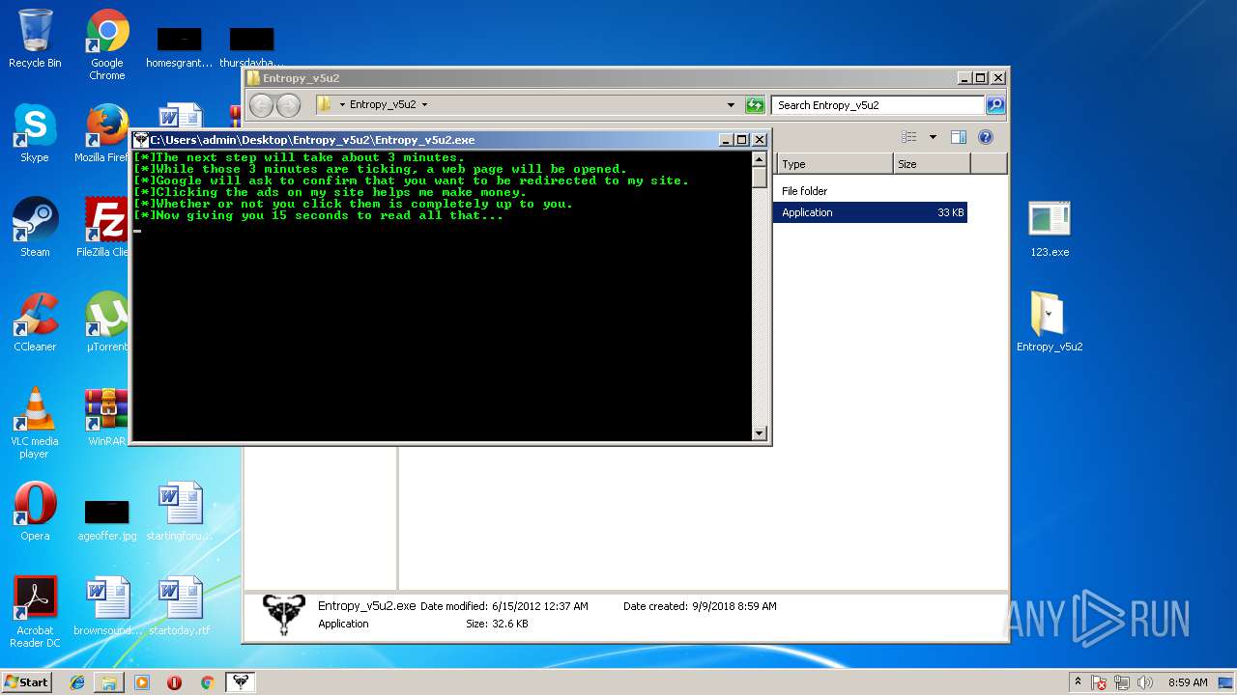
Task: Open VLC media player shortcut
Action: (35, 423)
